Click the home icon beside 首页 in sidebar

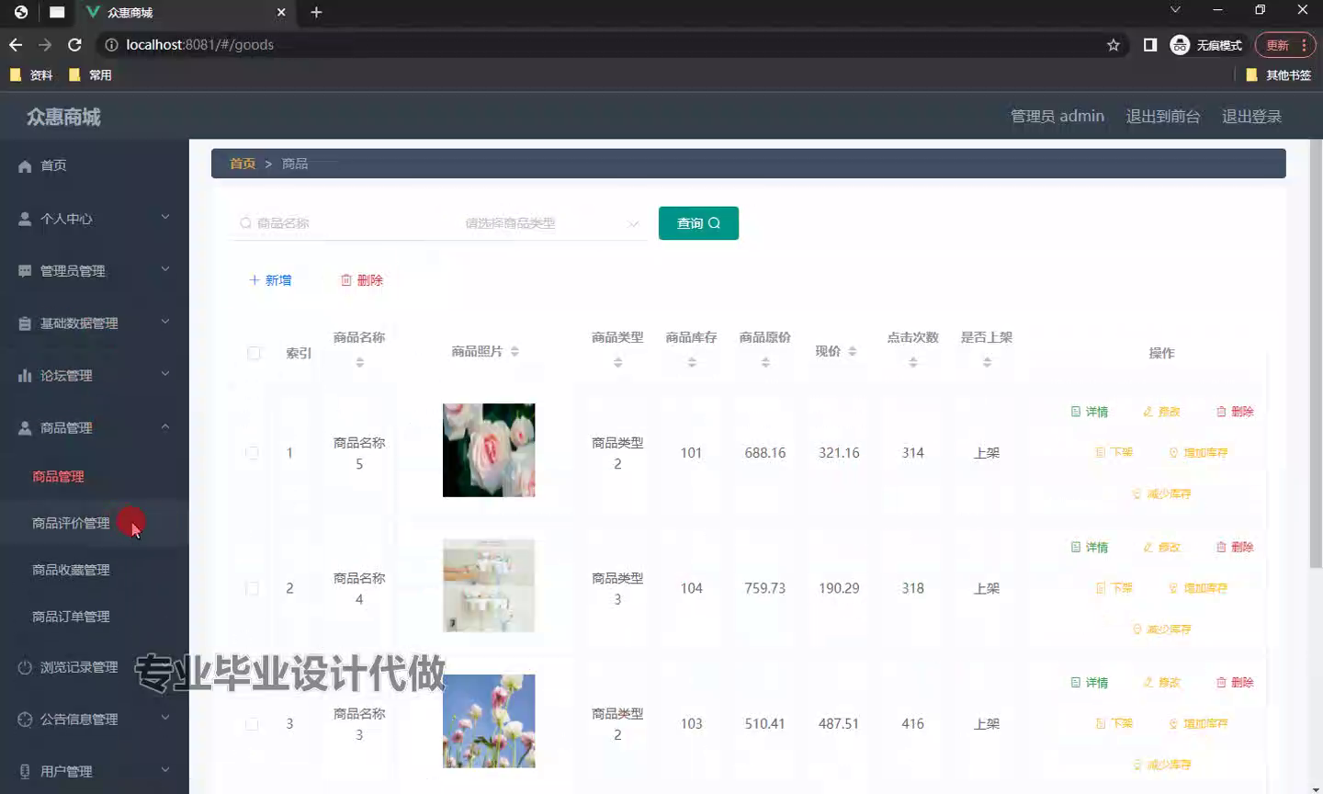(x=25, y=166)
